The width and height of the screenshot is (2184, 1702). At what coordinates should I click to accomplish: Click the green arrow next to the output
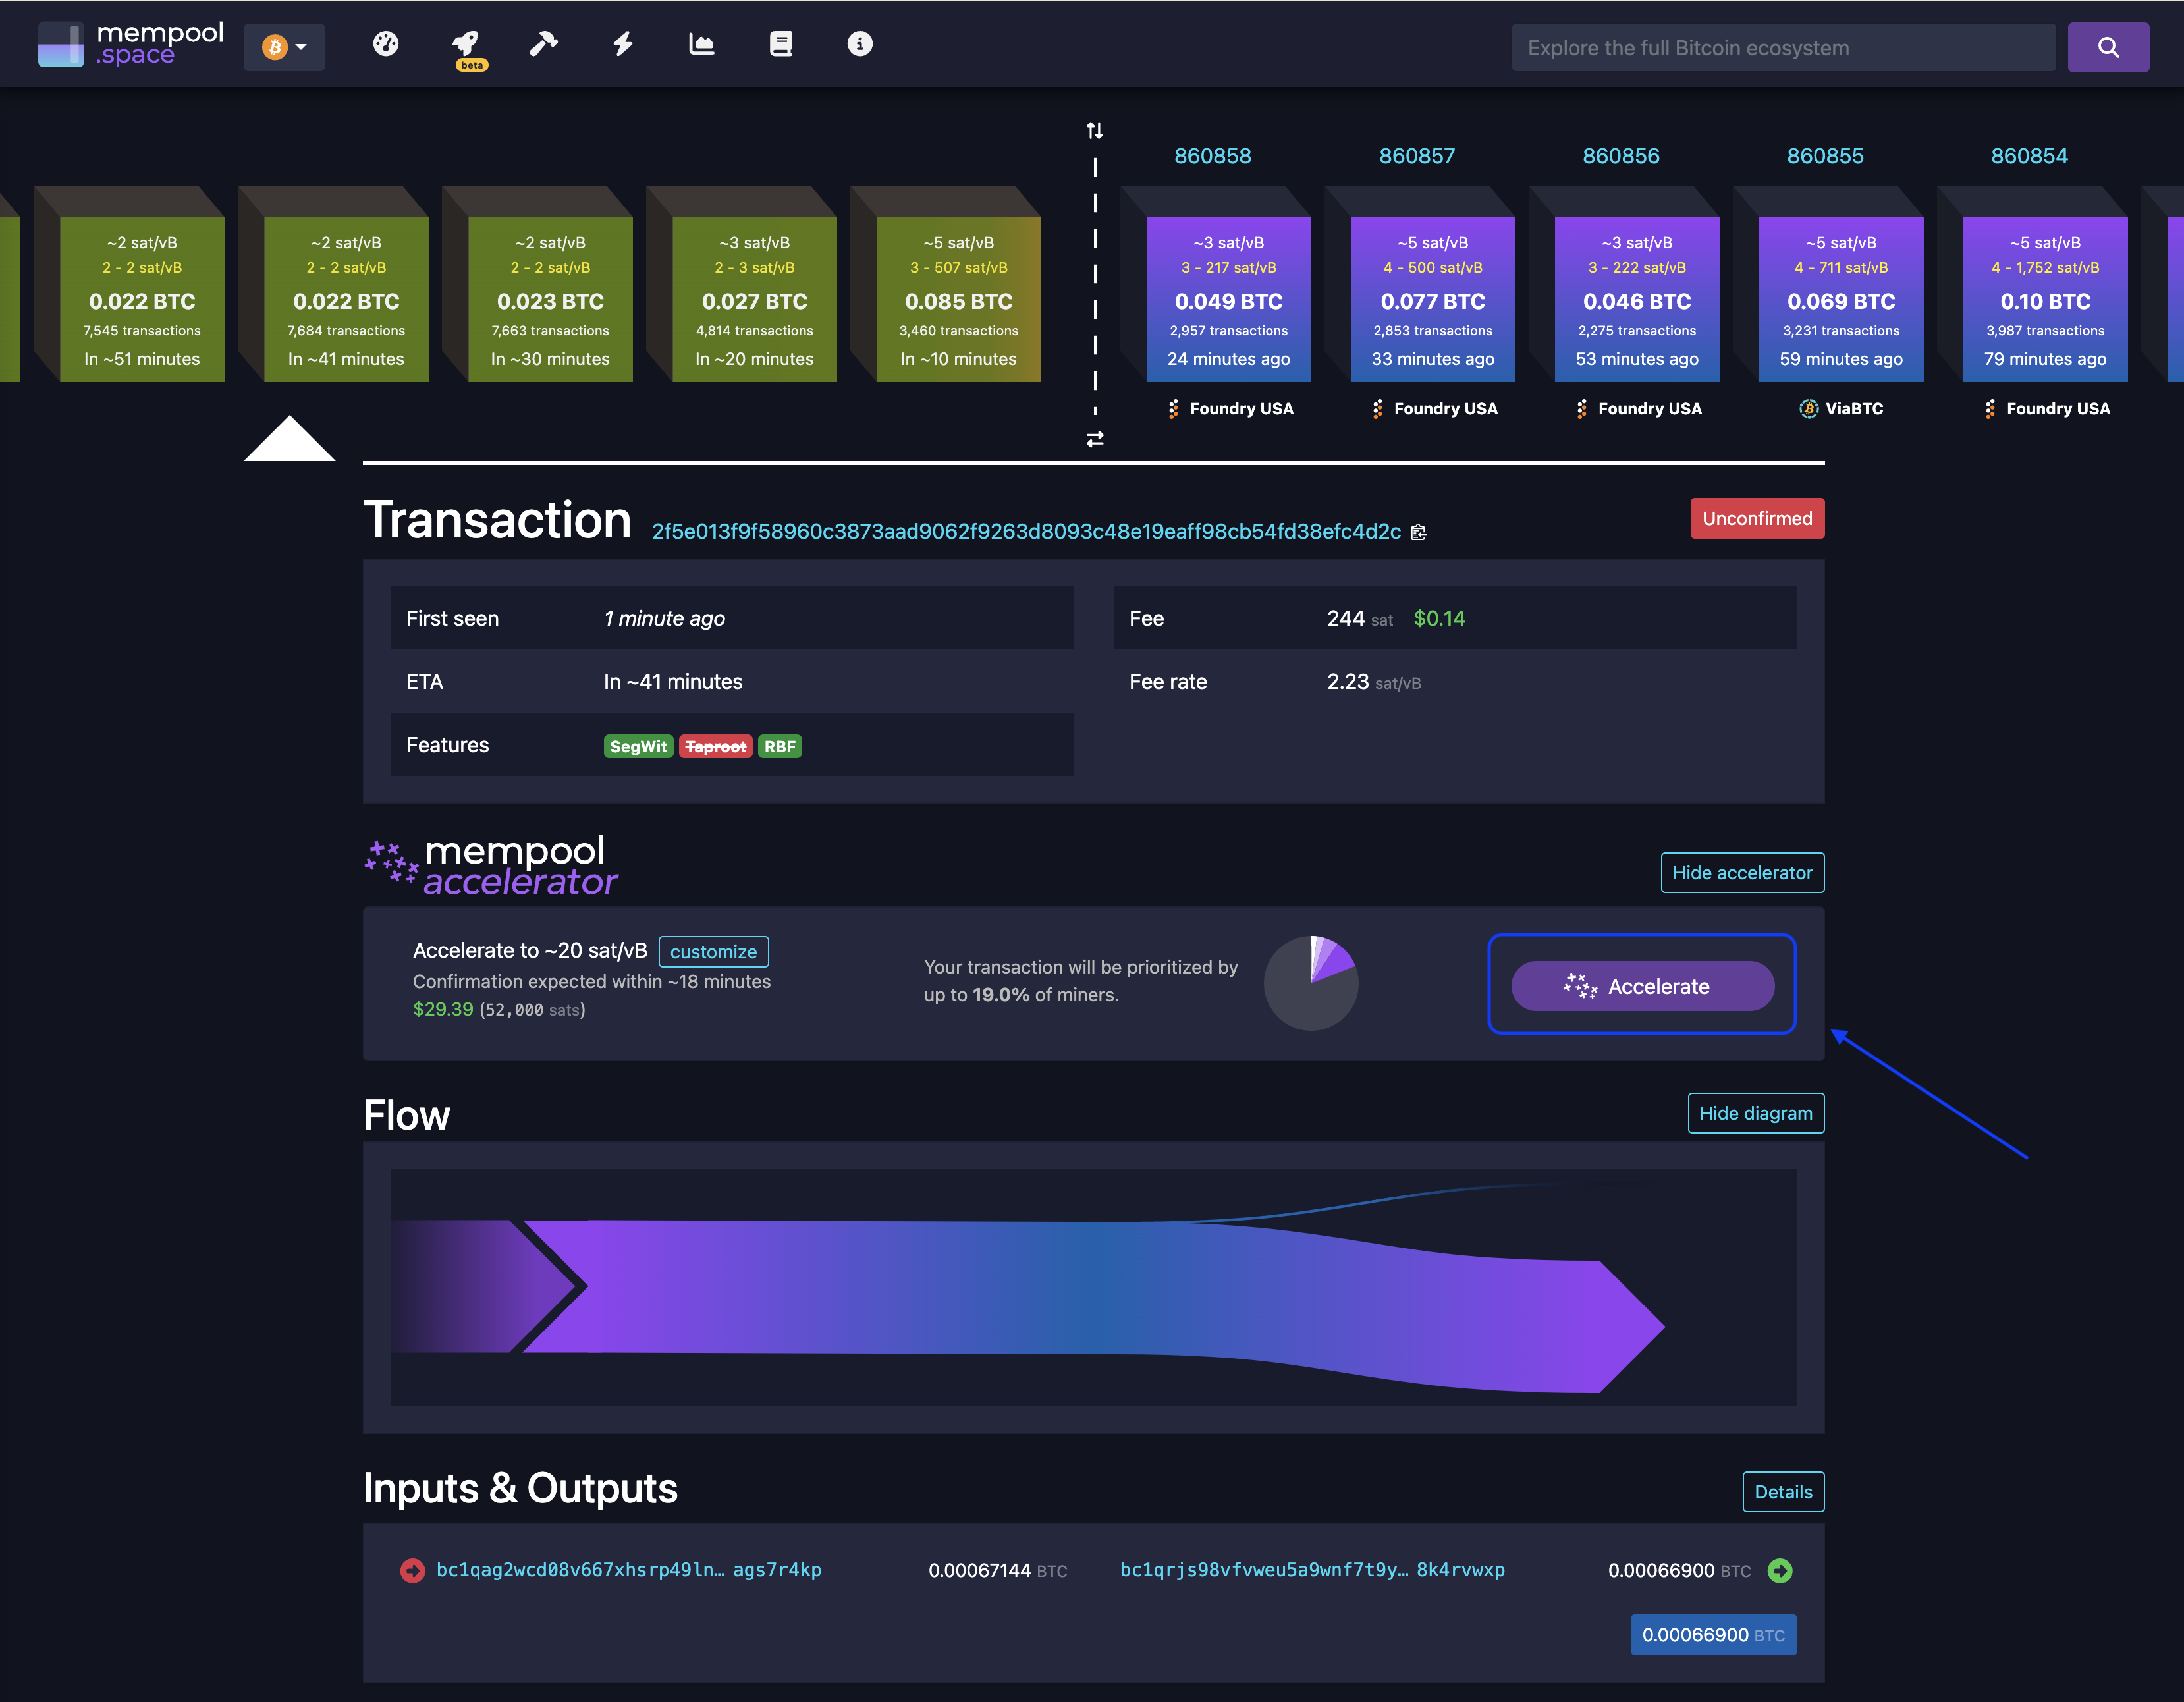1779,1571
